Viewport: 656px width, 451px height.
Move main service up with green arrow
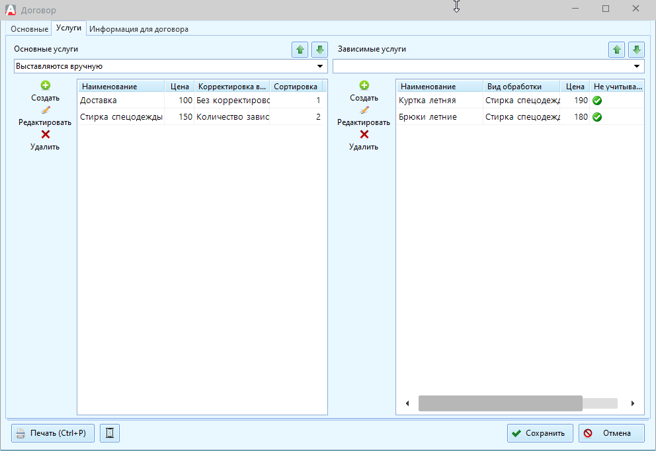click(300, 50)
